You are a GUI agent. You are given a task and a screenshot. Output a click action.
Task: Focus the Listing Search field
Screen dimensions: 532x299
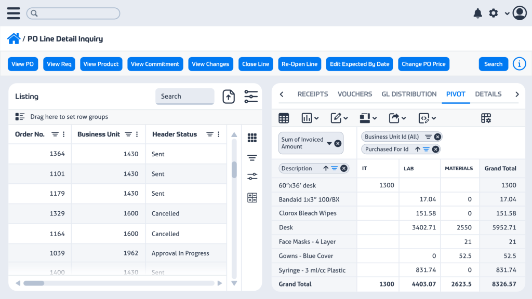click(x=184, y=96)
